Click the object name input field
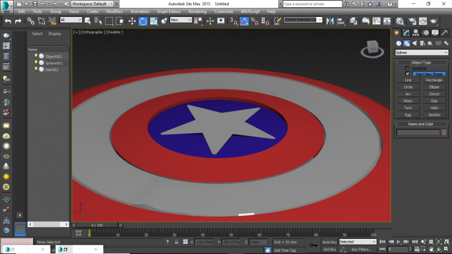The height and width of the screenshot is (254, 452). [418, 132]
